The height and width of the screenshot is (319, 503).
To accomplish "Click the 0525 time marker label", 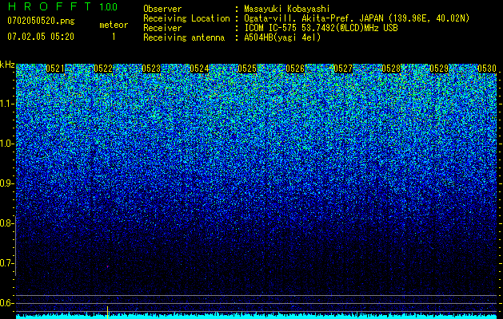I will coord(247,69).
